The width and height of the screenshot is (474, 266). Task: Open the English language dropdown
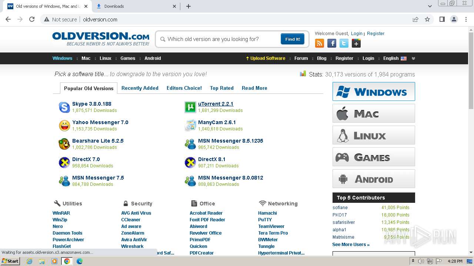pos(395,58)
